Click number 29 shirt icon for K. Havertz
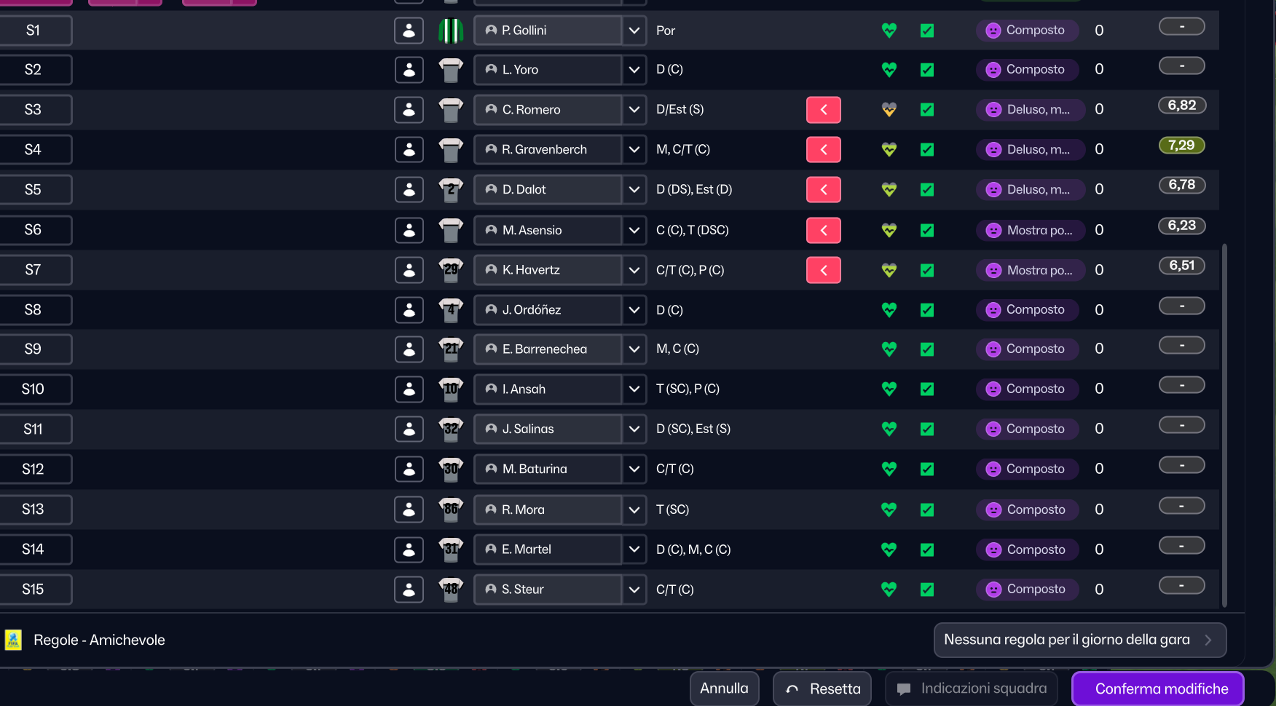1276x706 pixels. click(451, 270)
